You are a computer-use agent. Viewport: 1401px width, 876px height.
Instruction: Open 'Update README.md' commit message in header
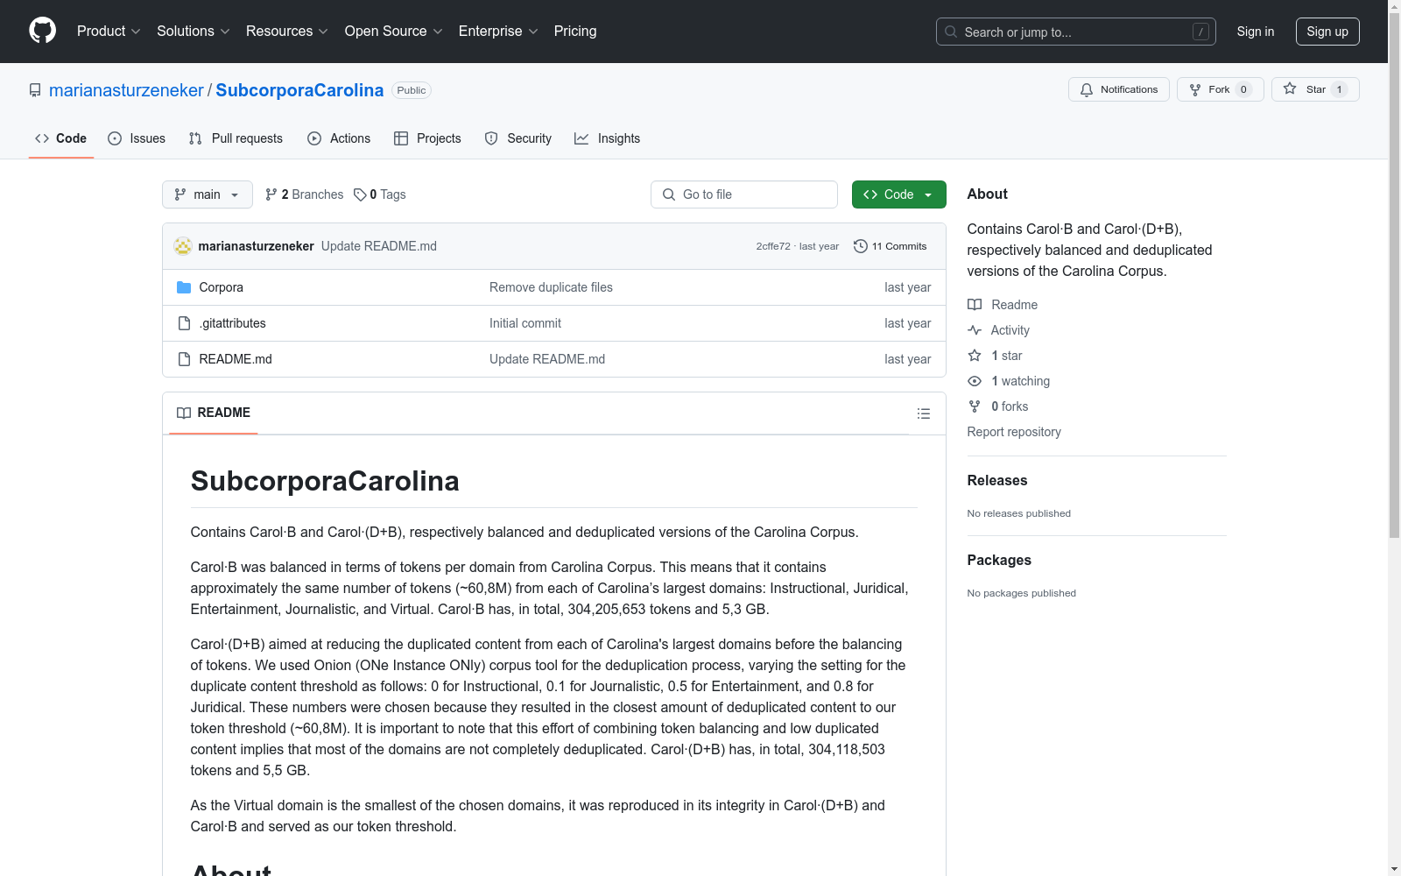point(379,246)
